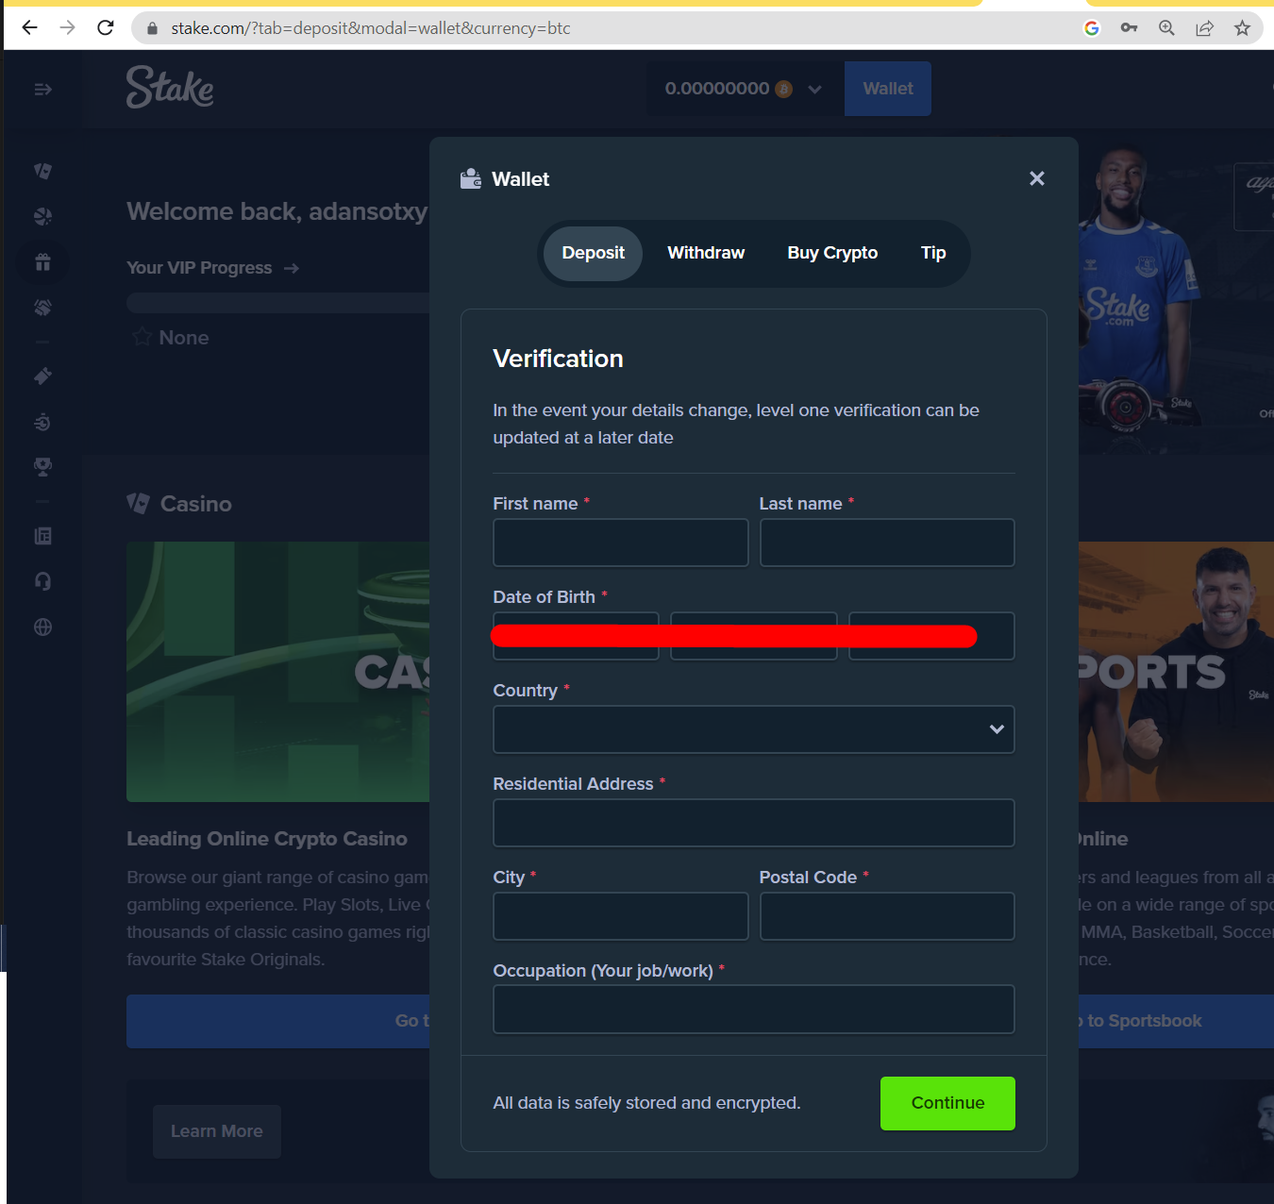Click the First name input field
This screenshot has height=1204, width=1274.
(x=620, y=543)
